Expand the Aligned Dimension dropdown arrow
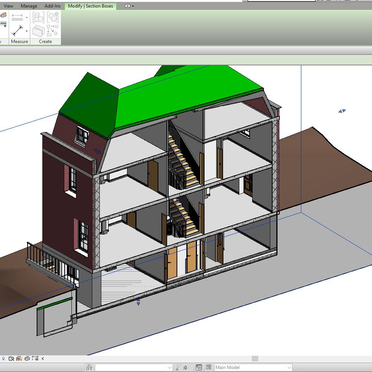The width and height of the screenshot is (372, 372). coord(27,31)
